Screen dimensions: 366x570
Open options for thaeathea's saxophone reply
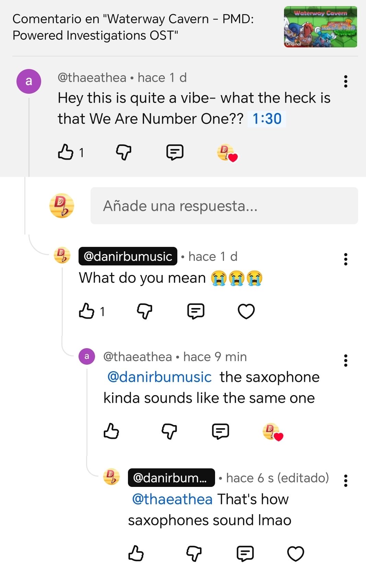coord(345,361)
